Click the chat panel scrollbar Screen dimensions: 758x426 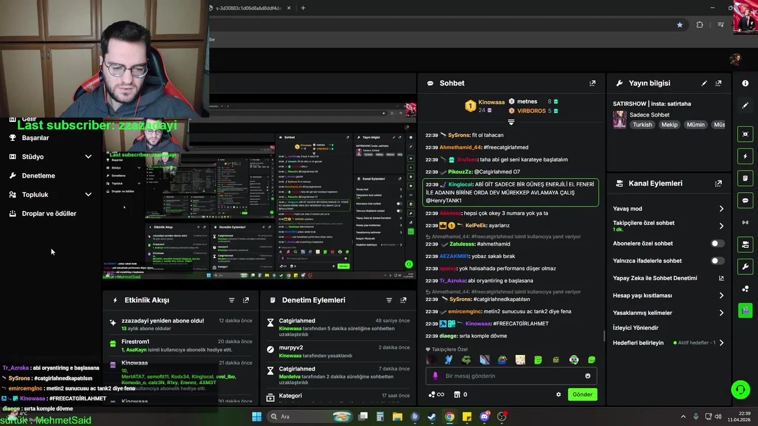coord(603,336)
